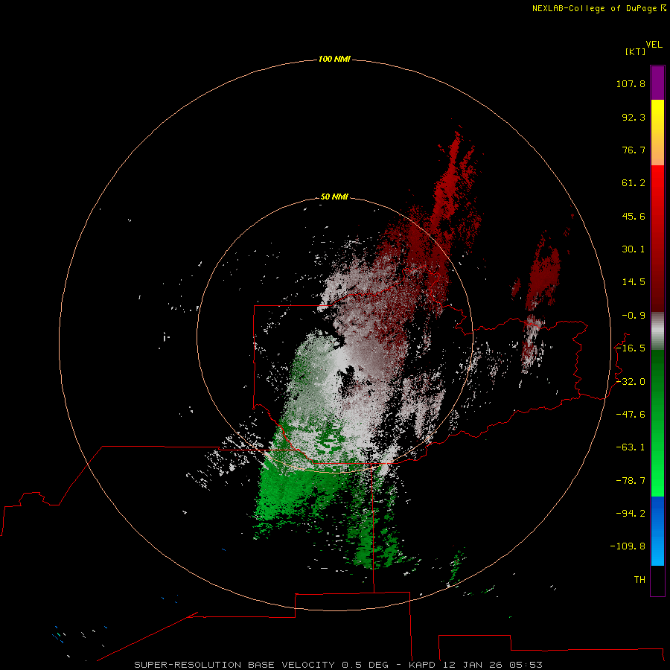
Task: Click the 107.8 legend value
Action: [631, 83]
